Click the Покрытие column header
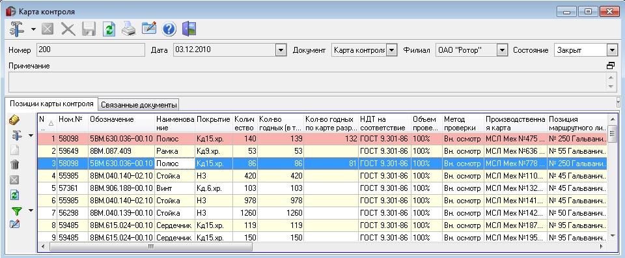The width and height of the screenshot is (625, 258). point(214,123)
